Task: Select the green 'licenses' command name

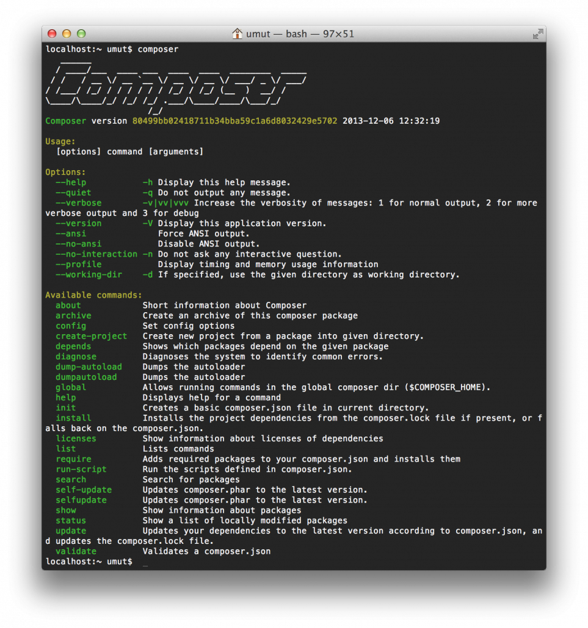Action: [76, 439]
